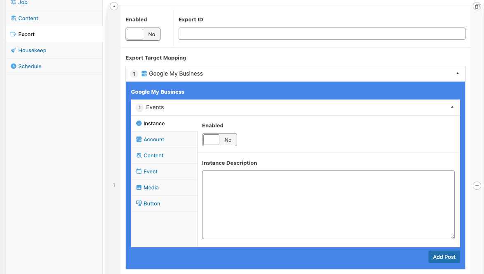The height and width of the screenshot is (274, 484).
Task: Open the Media tab
Action: tap(164, 187)
